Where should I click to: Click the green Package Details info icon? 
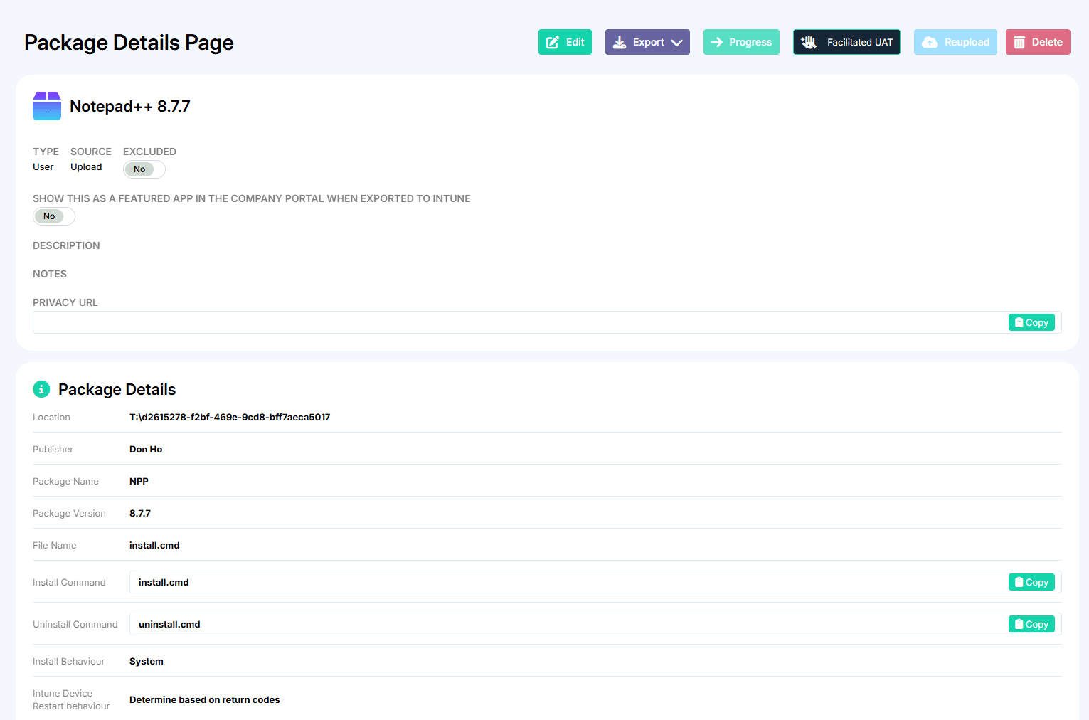[41, 389]
